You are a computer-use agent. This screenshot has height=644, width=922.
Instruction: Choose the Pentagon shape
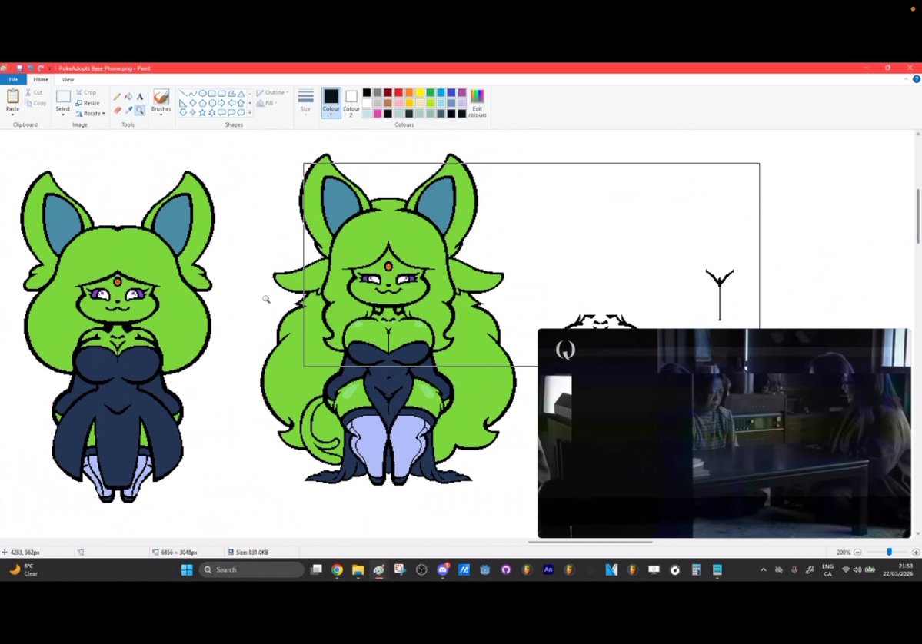tap(202, 103)
